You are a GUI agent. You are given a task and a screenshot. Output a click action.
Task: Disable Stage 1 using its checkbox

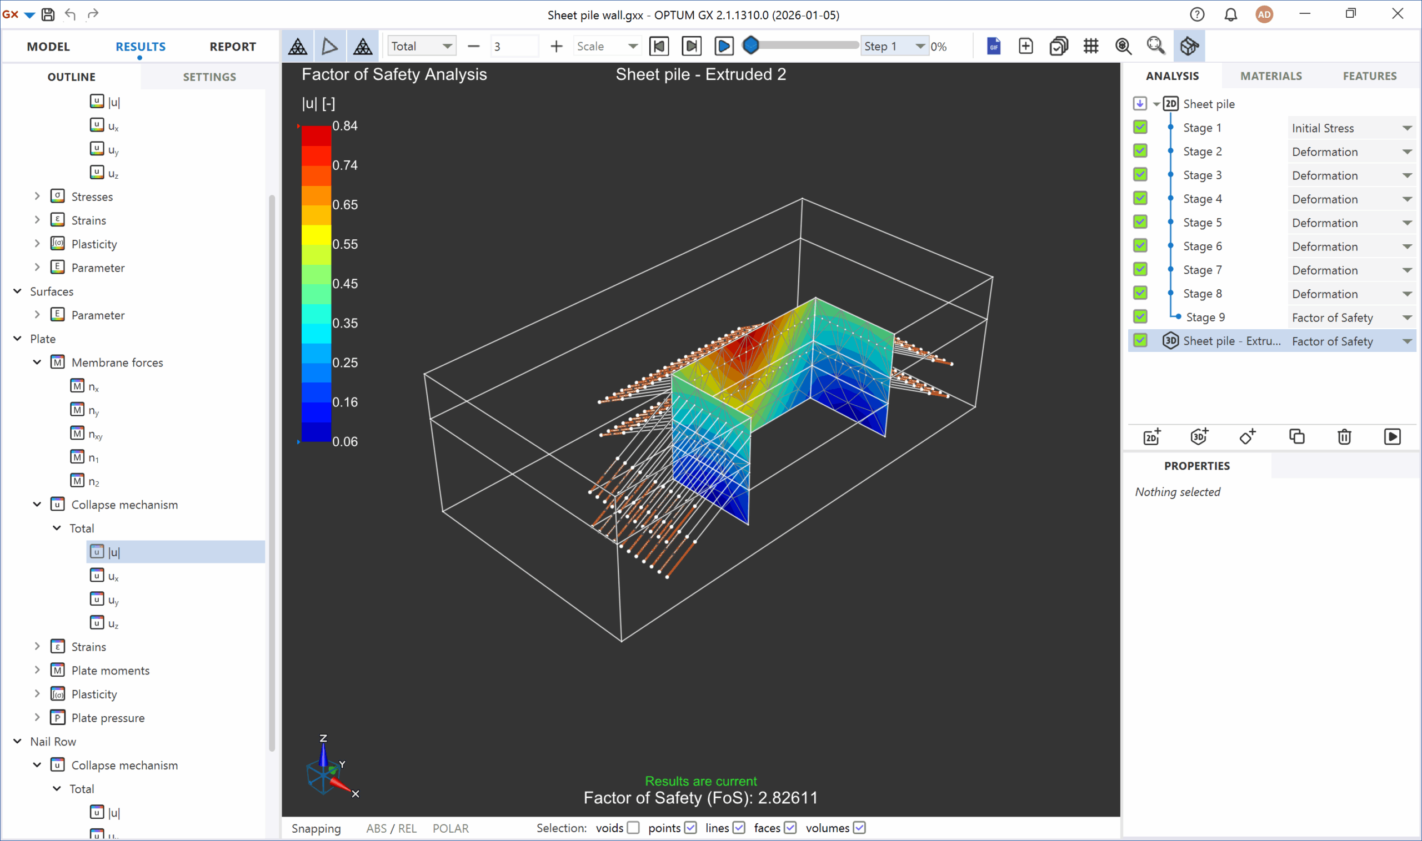point(1141,127)
